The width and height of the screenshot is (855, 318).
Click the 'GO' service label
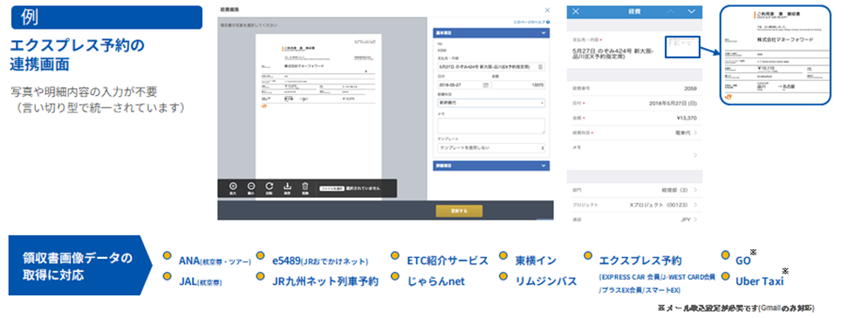tap(742, 260)
